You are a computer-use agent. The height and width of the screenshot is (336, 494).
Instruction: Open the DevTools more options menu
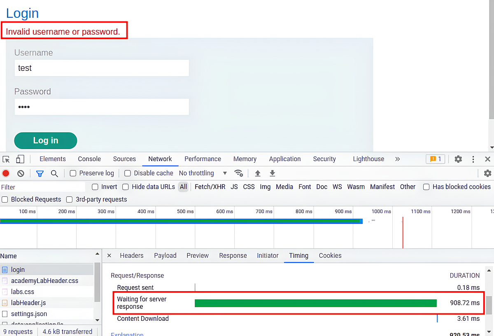pyautogui.click(x=472, y=159)
